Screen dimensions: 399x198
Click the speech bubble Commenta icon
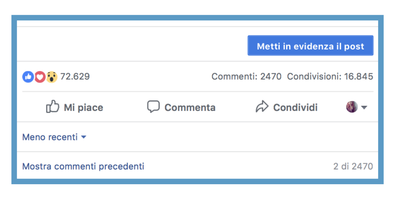pos(153,107)
